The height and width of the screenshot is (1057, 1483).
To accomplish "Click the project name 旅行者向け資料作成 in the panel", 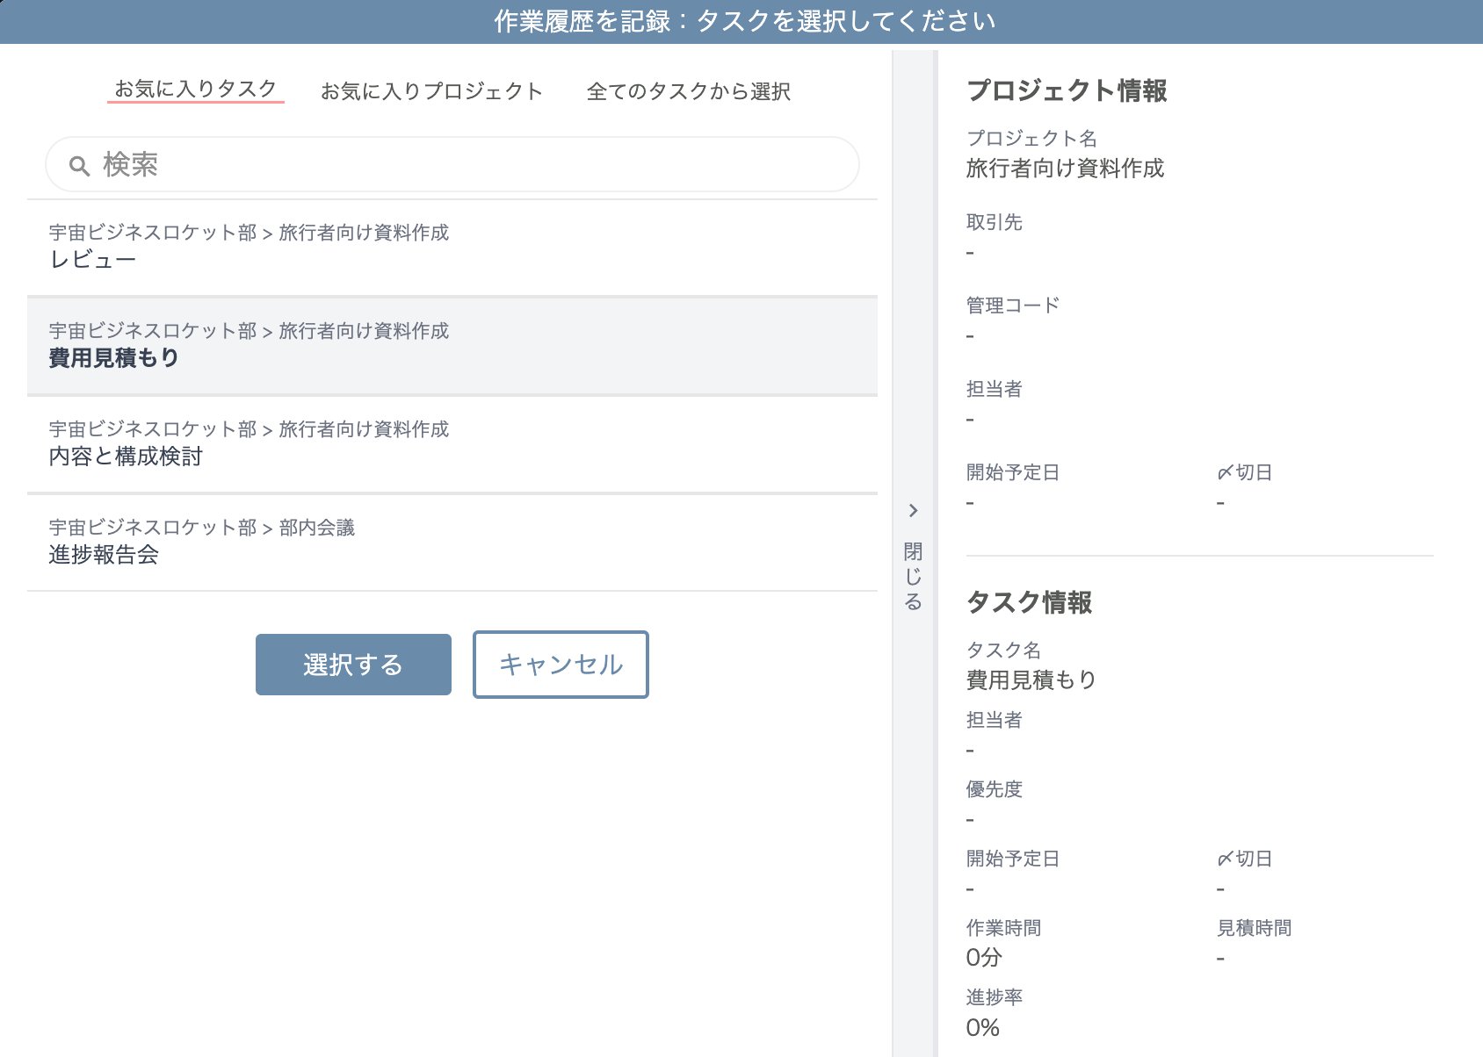I will (1066, 169).
